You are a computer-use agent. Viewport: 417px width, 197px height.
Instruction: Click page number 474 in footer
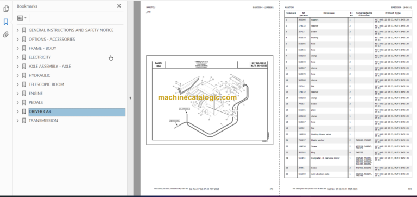click(x=409, y=189)
